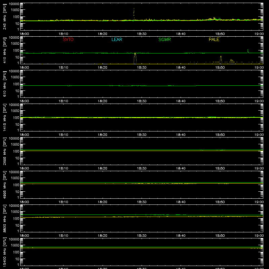The image size is (269, 269).
Task: Select the 410 MHz [SFU] axis title
Action: [5, 50]
